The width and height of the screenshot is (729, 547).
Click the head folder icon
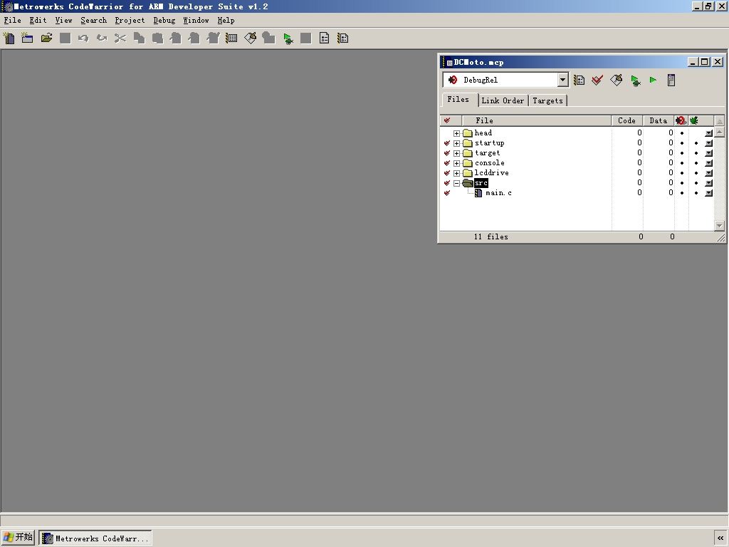click(468, 133)
